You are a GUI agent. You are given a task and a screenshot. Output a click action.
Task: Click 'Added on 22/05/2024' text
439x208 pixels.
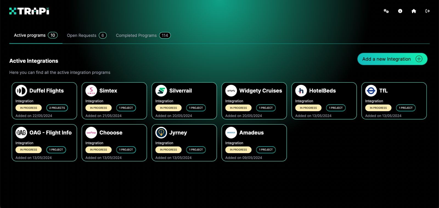pyautogui.click(x=34, y=116)
